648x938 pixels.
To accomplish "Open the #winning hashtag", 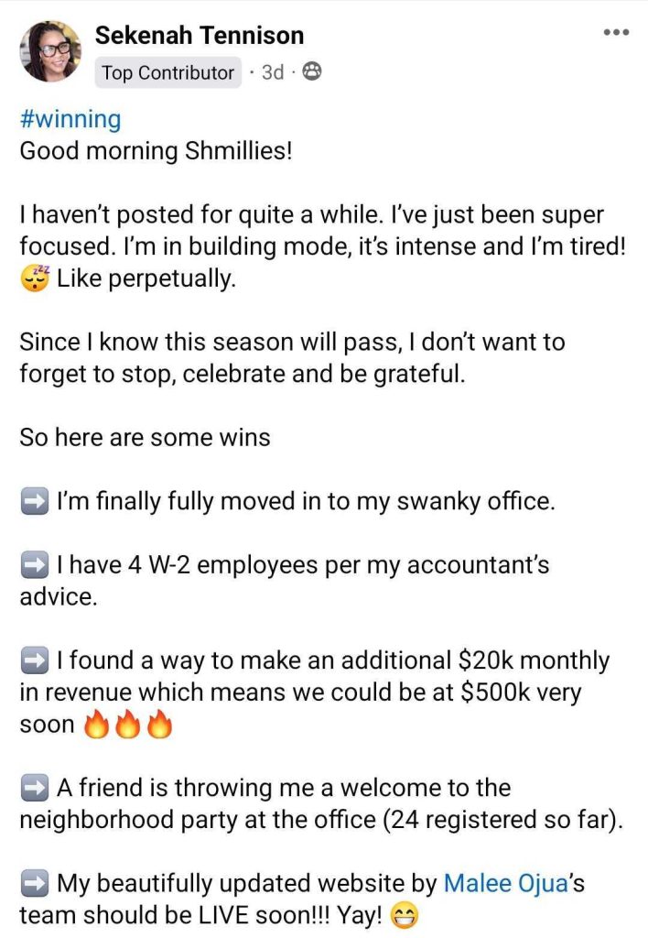I will [x=70, y=119].
